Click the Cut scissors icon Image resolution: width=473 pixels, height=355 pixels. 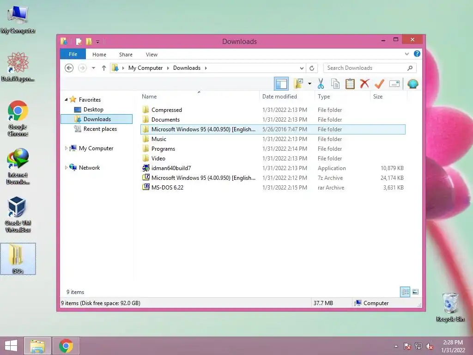321,84
